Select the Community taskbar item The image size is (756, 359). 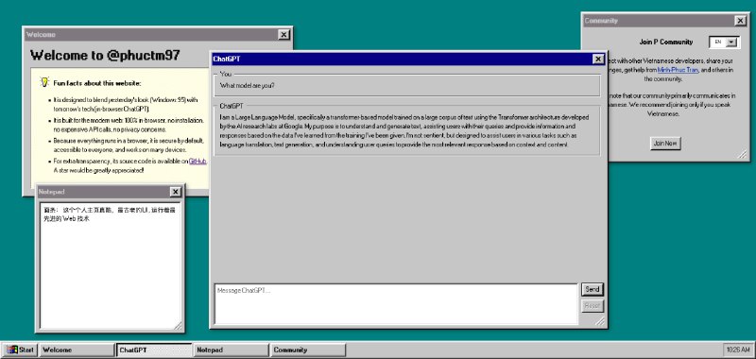pos(308,350)
